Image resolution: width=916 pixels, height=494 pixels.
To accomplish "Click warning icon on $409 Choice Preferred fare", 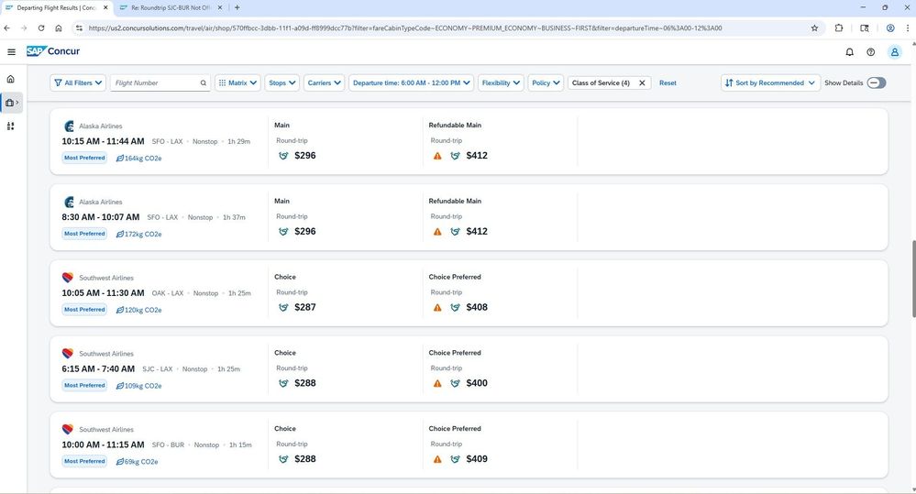I will click(x=437, y=459).
